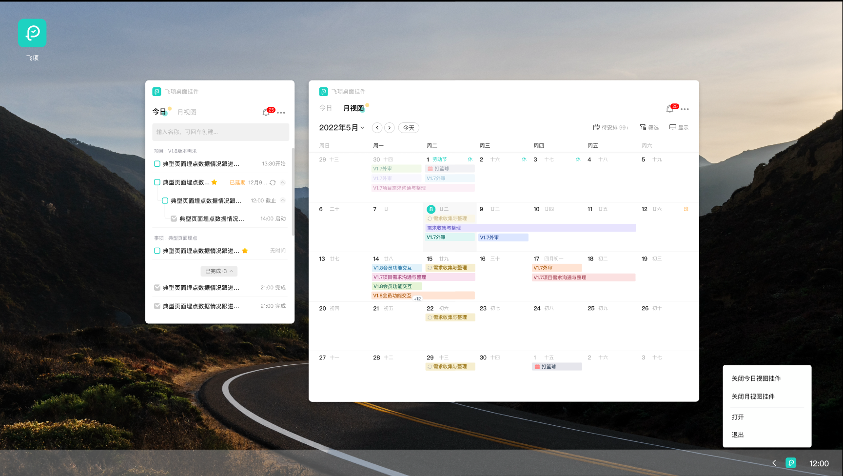Click the 显示 display settings icon
Screen dimensions: 843x476
click(x=679, y=127)
